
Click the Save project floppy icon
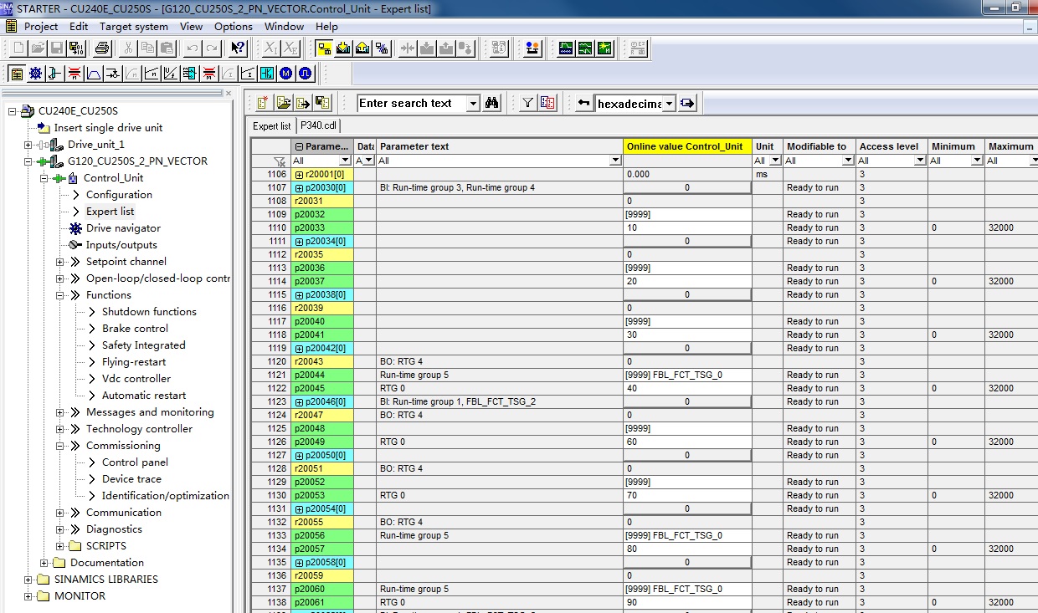pos(57,49)
